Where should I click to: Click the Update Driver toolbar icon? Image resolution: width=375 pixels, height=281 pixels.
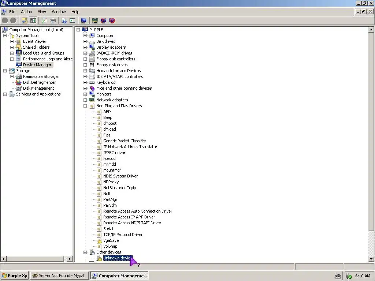point(95,20)
